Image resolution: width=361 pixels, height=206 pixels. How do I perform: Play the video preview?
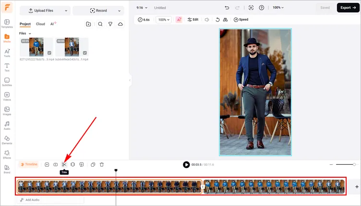(186, 165)
